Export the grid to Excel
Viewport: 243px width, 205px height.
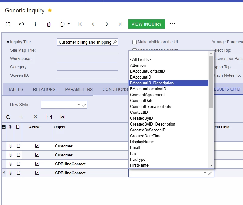coord(63,117)
